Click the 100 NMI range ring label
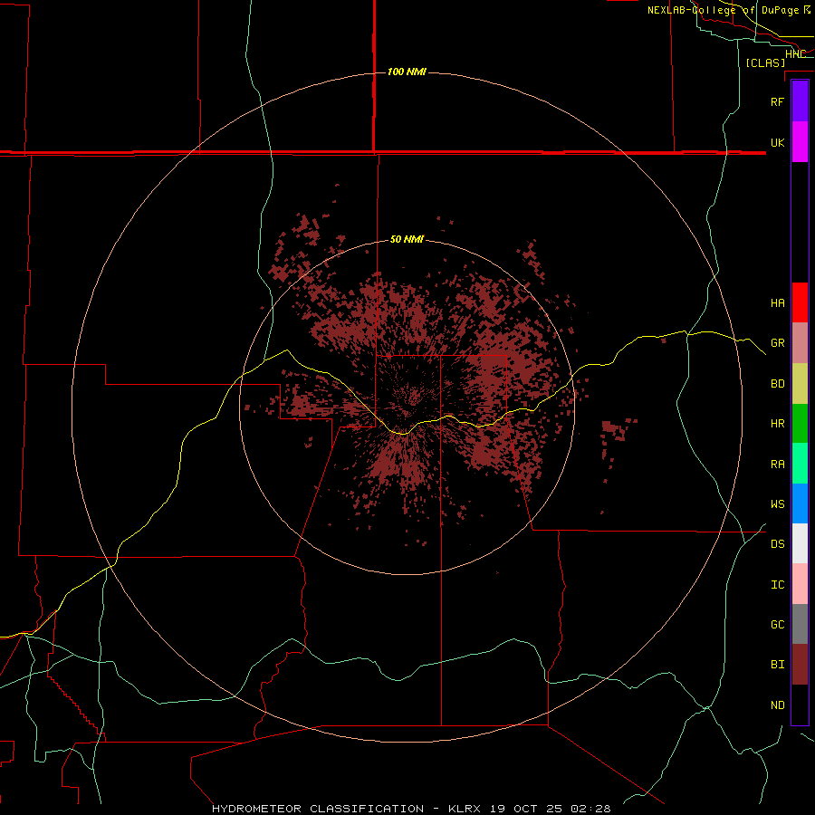 click(x=407, y=72)
